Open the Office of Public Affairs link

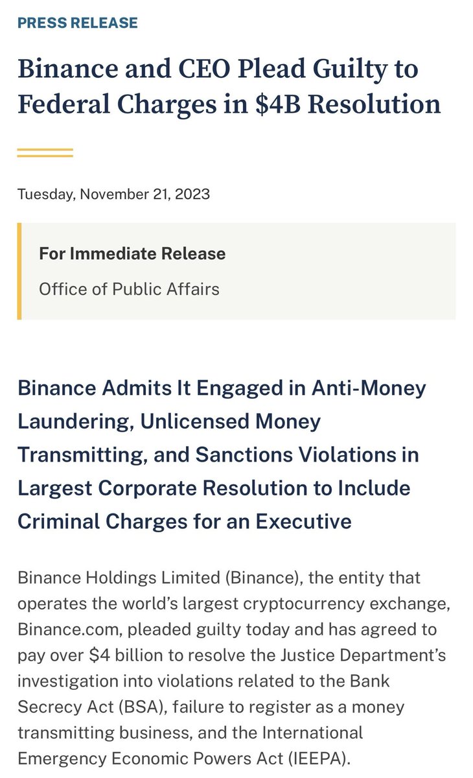coord(129,289)
